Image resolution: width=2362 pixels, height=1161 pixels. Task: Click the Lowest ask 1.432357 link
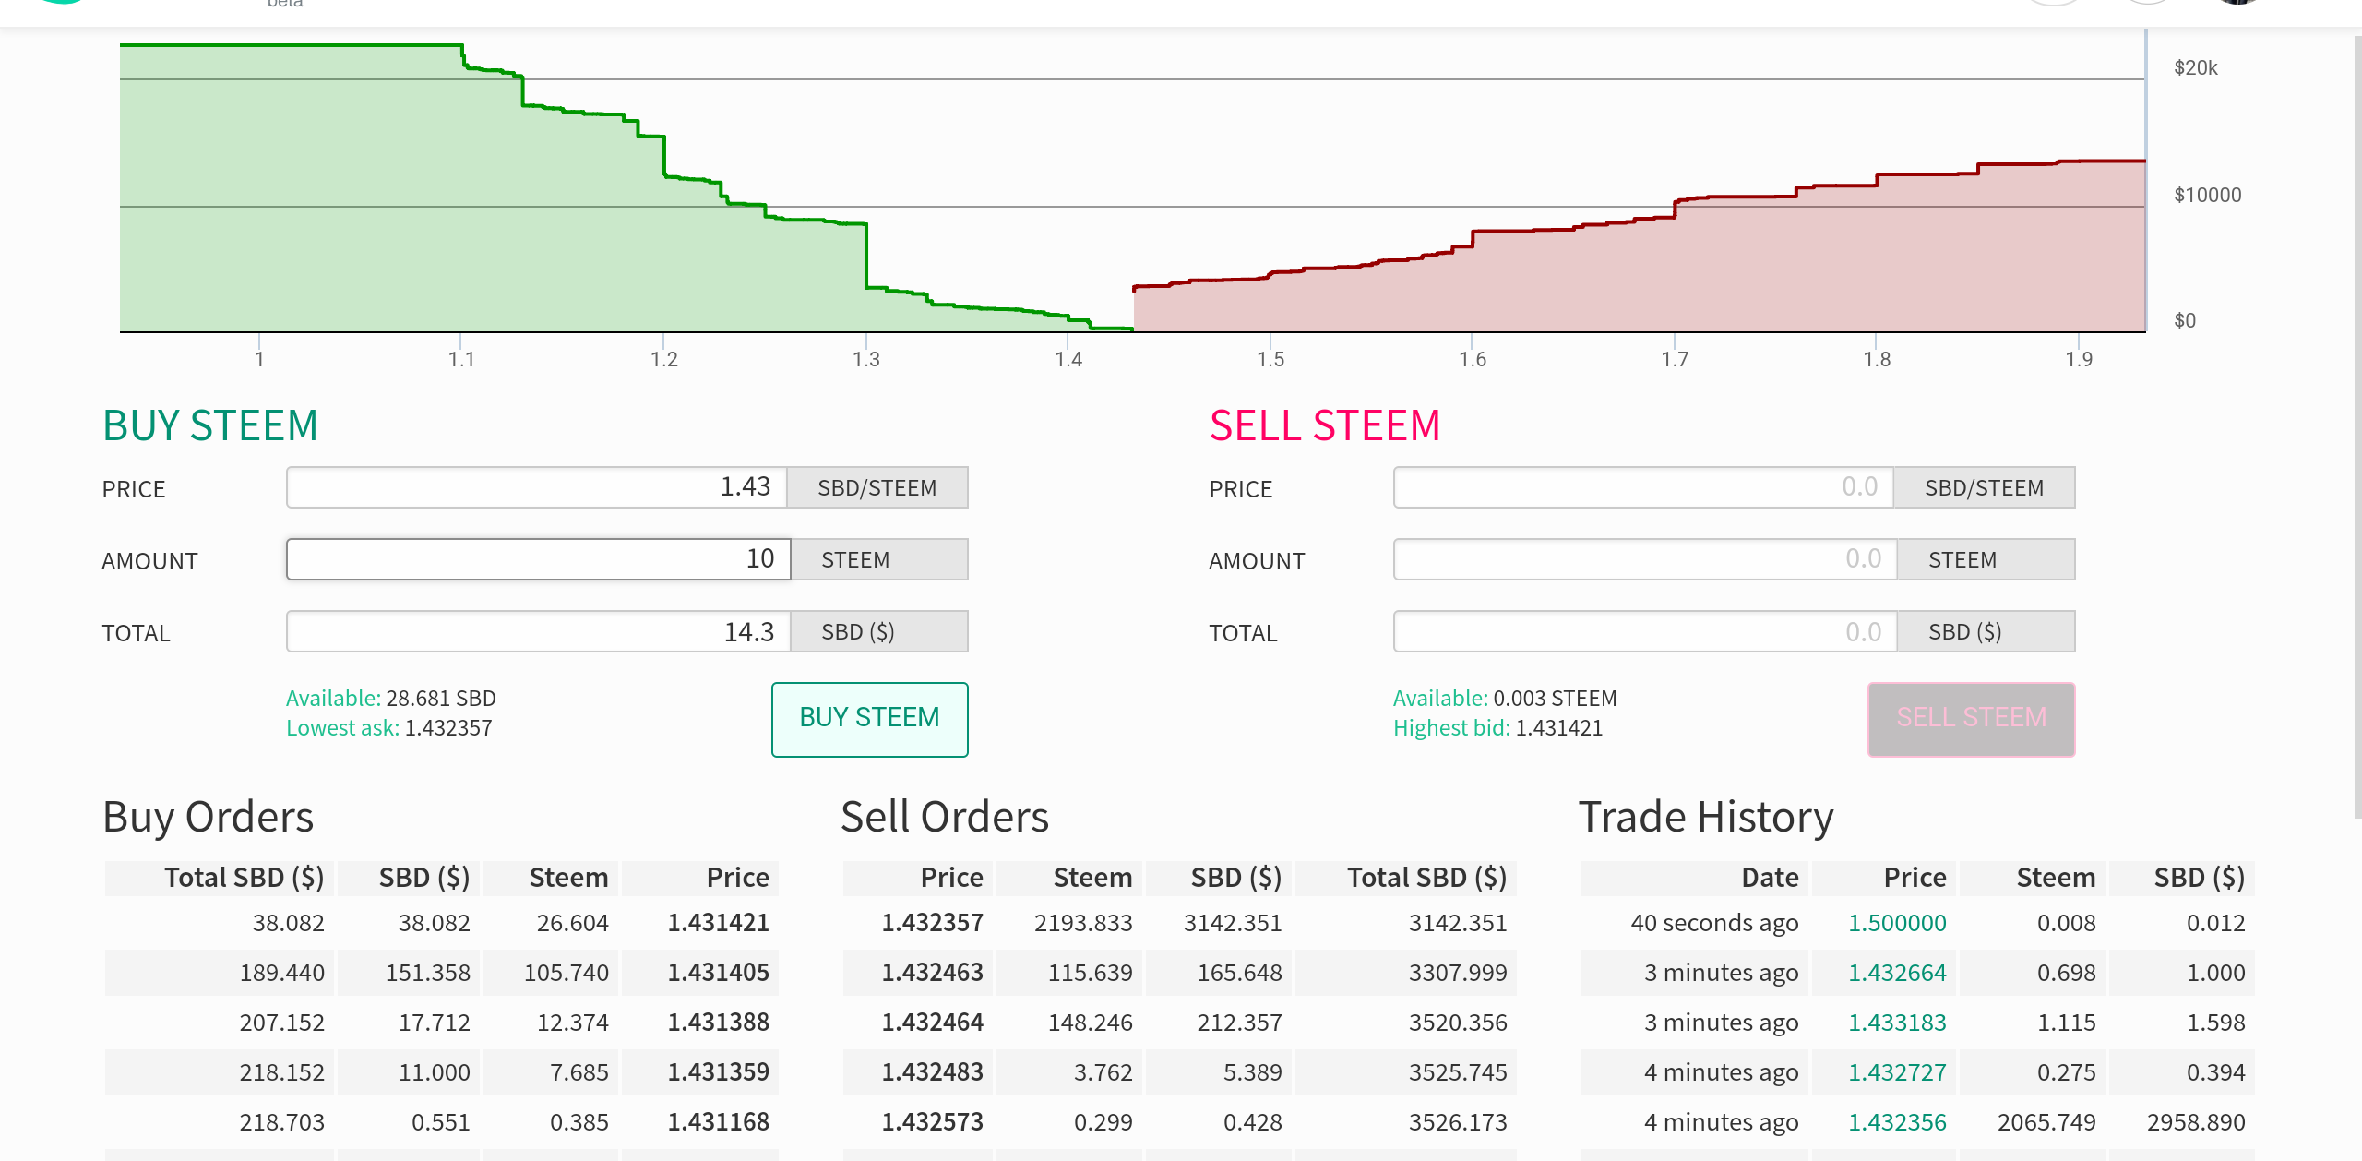point(389,728)
